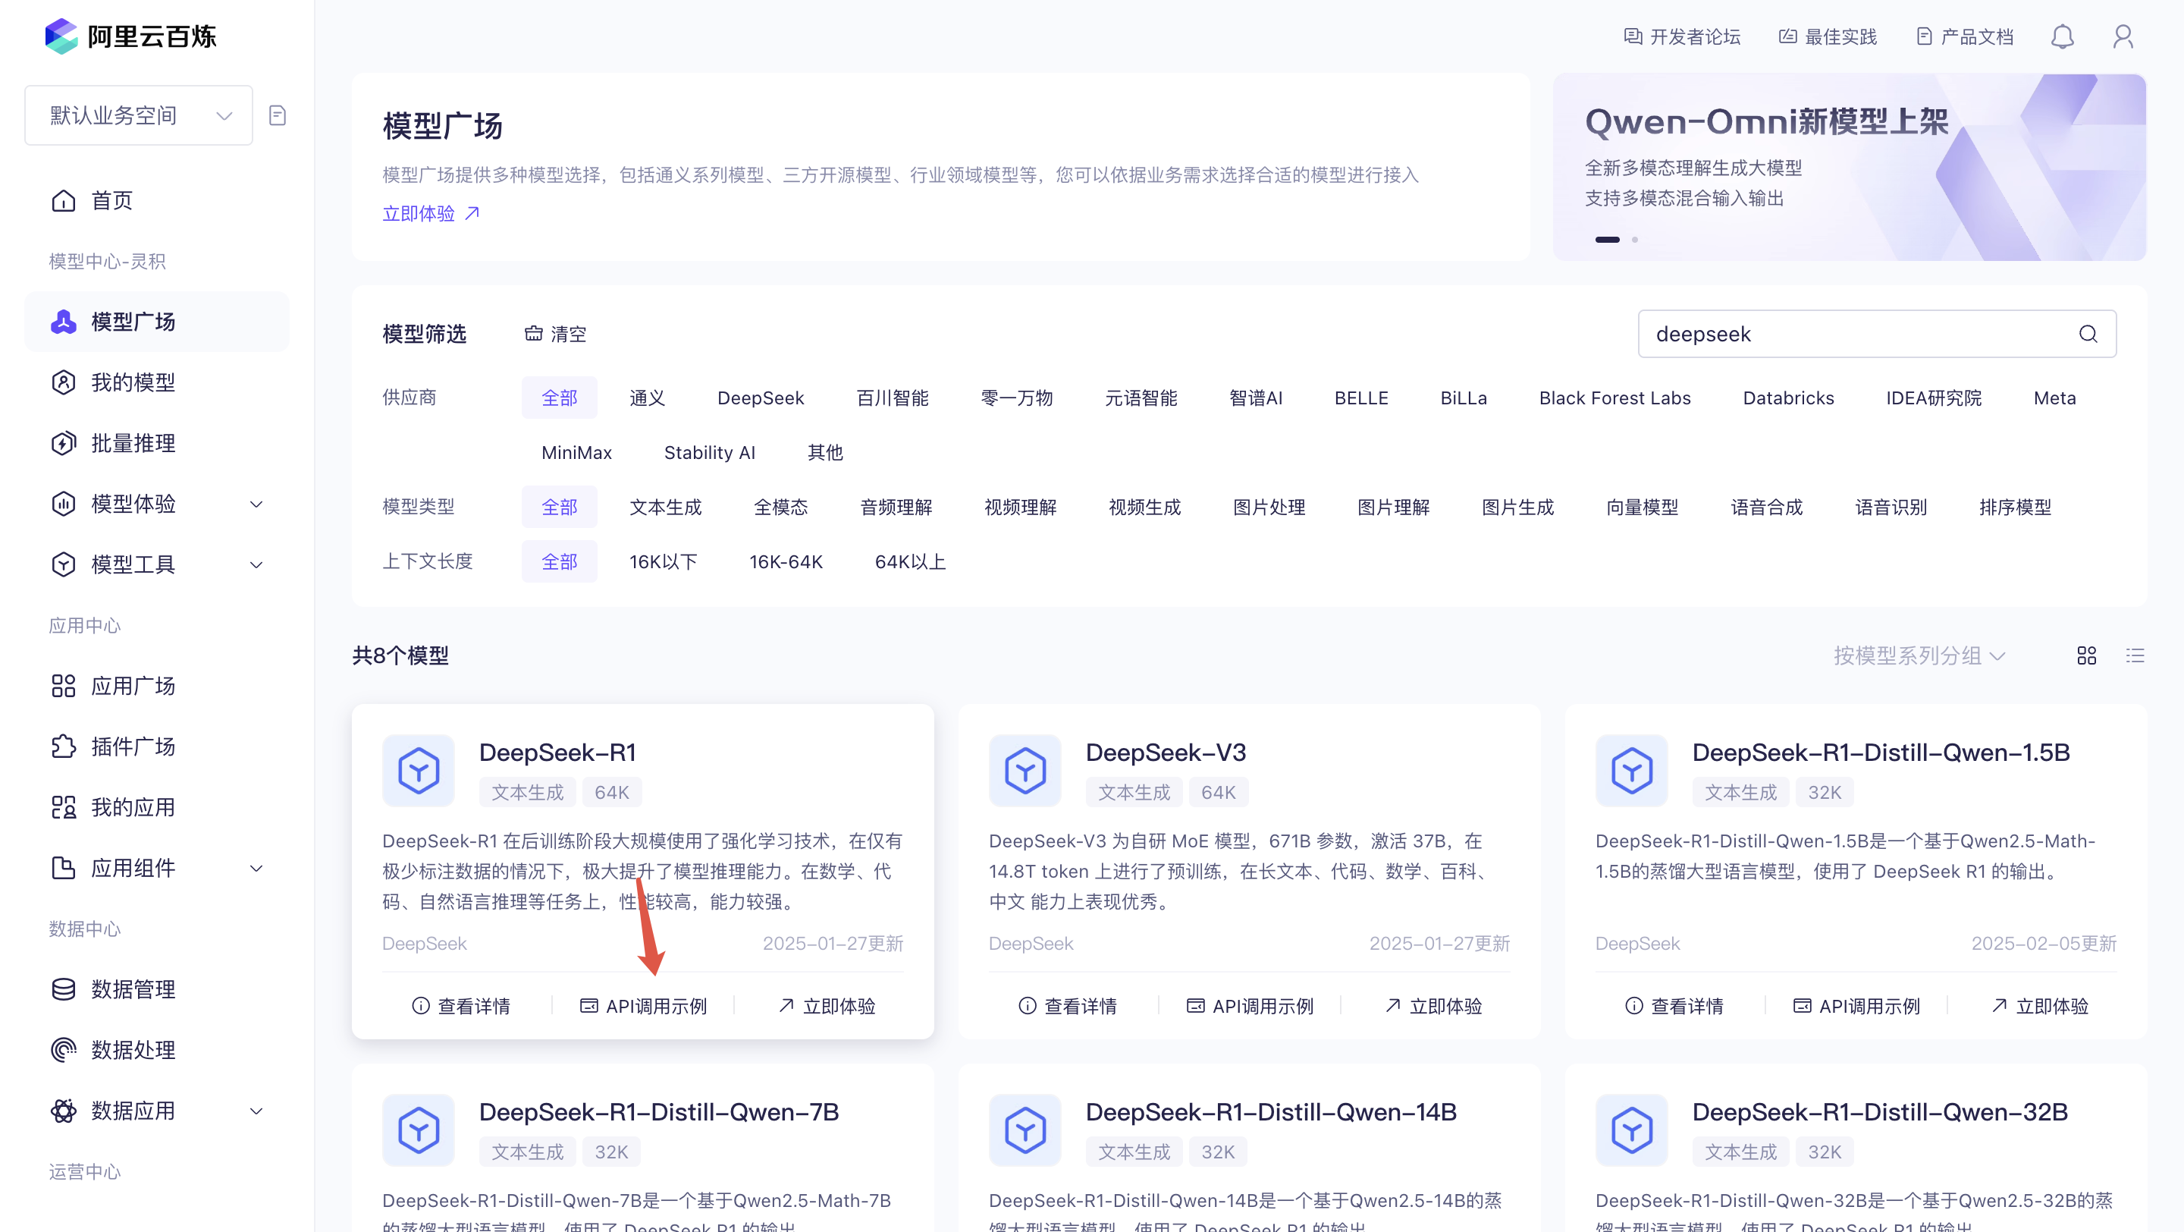
Task: Click the 插件广场 puzzle icon
Action: (x=64, y=746)
